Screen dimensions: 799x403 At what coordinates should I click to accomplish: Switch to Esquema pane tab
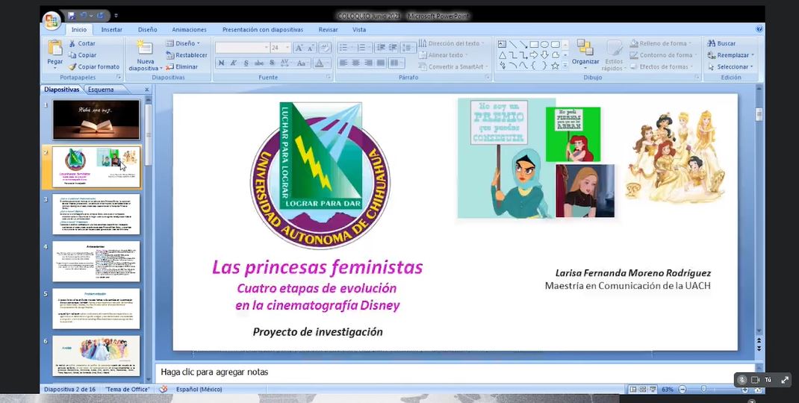point(101,89)
